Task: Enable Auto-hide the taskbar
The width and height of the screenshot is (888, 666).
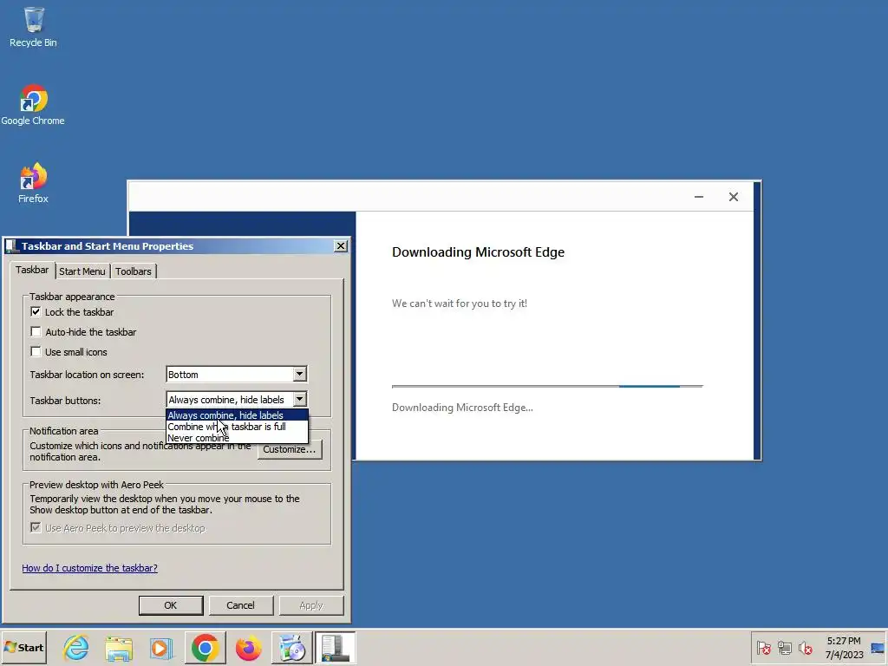Action: click(x=36, y=332)
